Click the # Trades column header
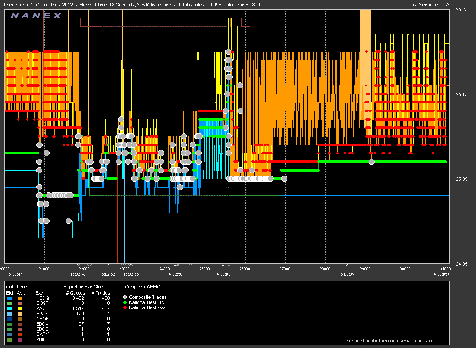The image size is (476, 348). pyautogui.click(x=101, y=293)
